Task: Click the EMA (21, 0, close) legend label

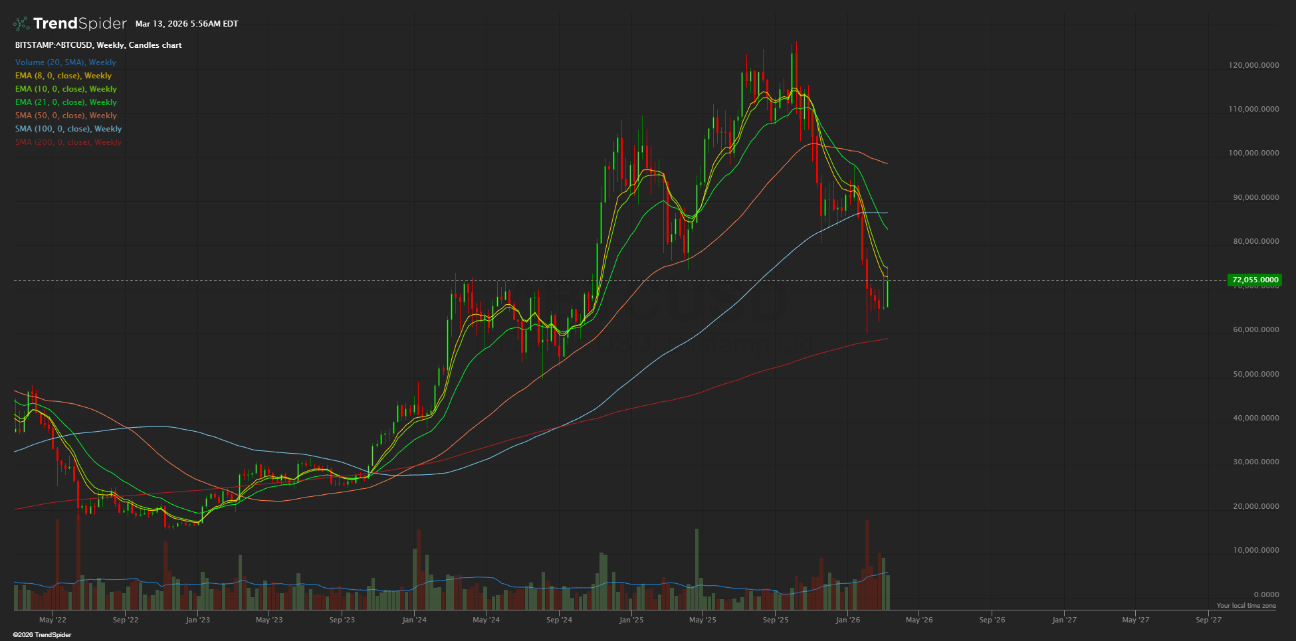Action: [66, 102]
